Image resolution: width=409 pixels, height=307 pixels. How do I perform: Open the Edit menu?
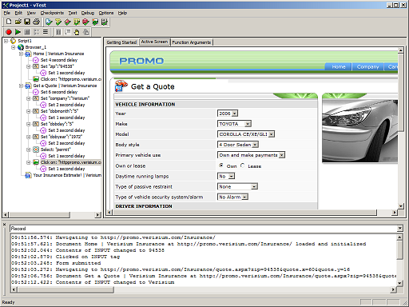pos(18,13)
